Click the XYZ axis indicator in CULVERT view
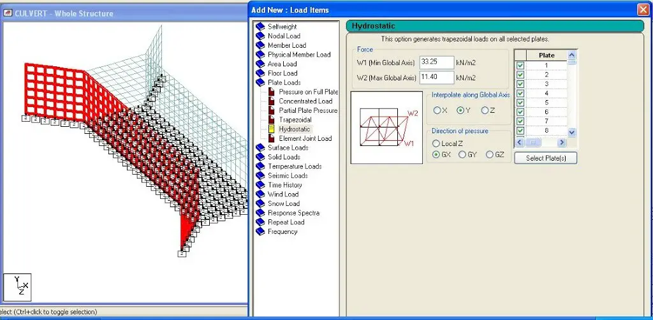Viewport: 653px width, 320px height. pyautogui.click(x=17, y=287)
